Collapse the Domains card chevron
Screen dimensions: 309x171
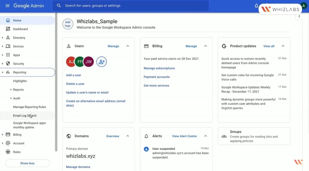128,136
